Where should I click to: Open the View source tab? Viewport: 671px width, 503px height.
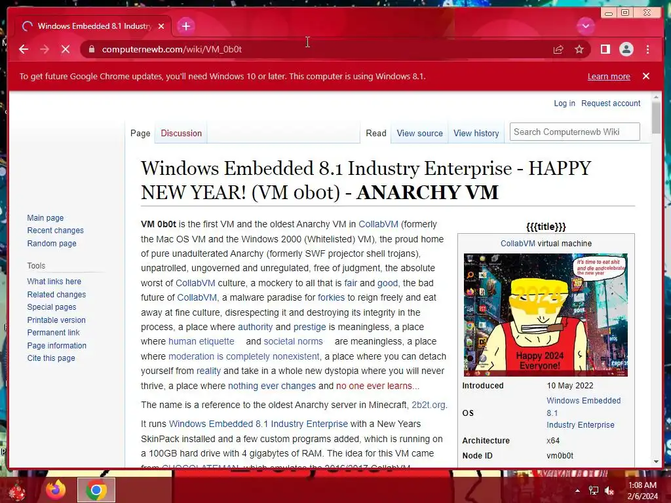pos(419,133)
